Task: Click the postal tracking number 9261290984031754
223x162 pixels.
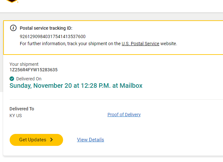Action: coord(52,36)
